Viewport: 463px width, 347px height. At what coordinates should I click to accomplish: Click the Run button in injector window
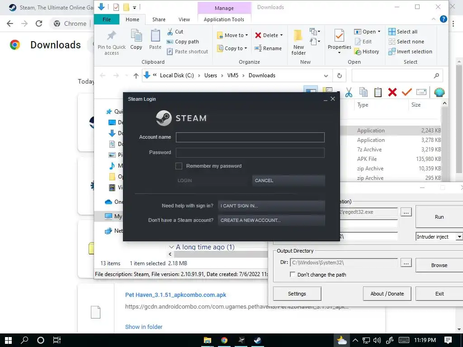tap(439, 217)
